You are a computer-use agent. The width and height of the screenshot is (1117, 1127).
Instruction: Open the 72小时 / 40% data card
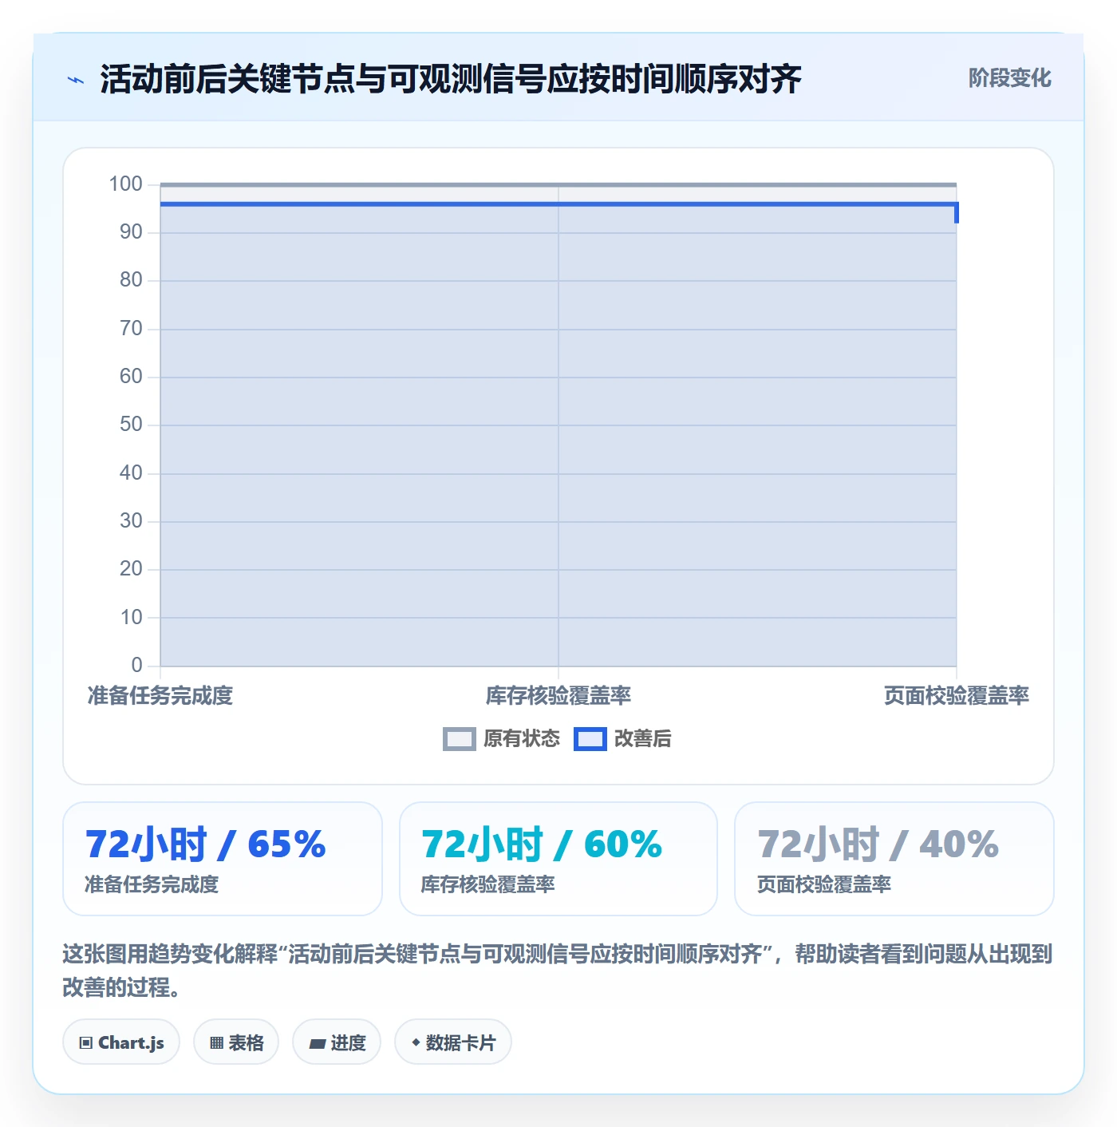(x=894, y=859)
